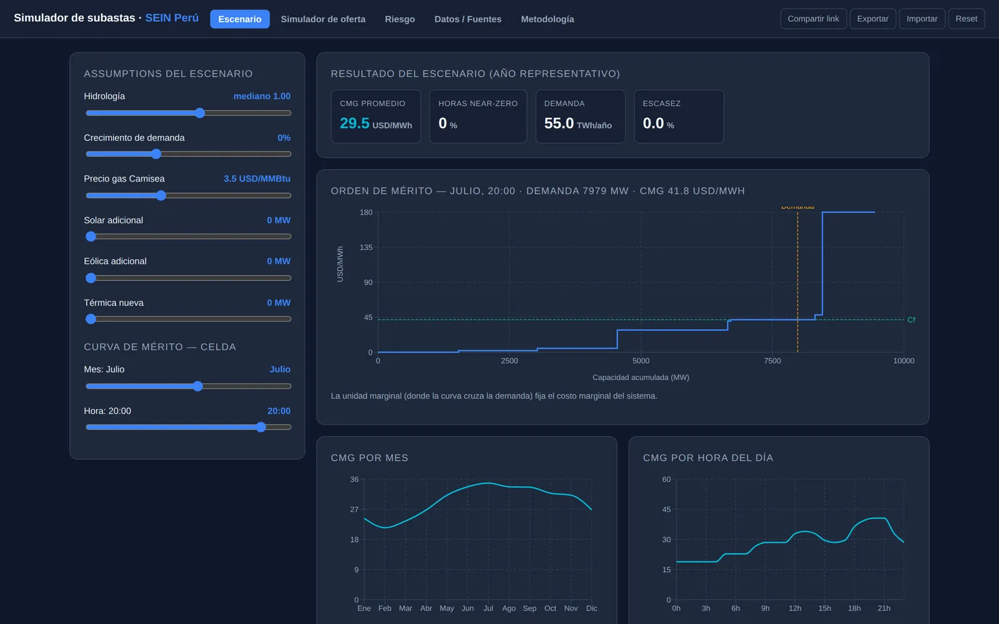Reset the scenario with the Reset button
The width and height of the screenshot is (999, 624).
point(967,19)
